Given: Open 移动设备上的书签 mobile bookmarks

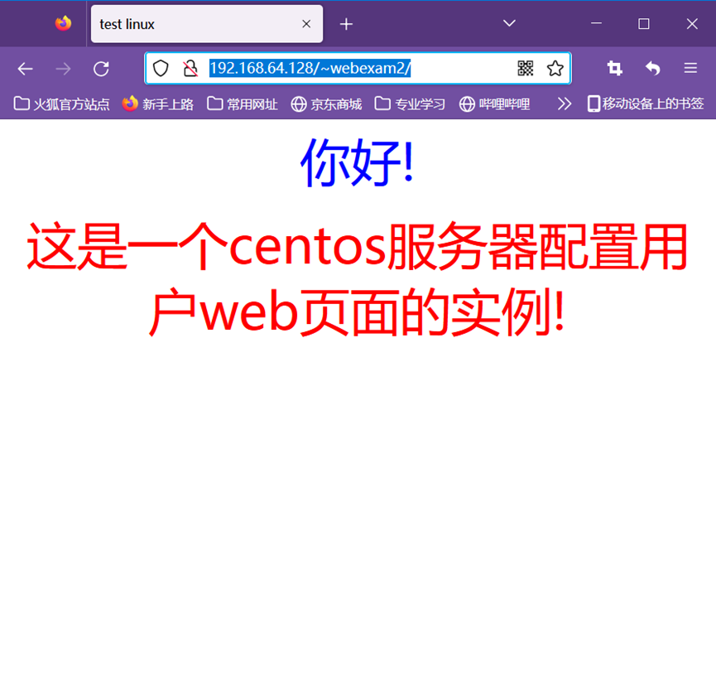Looking at the screenshot, I should point(646,104).
